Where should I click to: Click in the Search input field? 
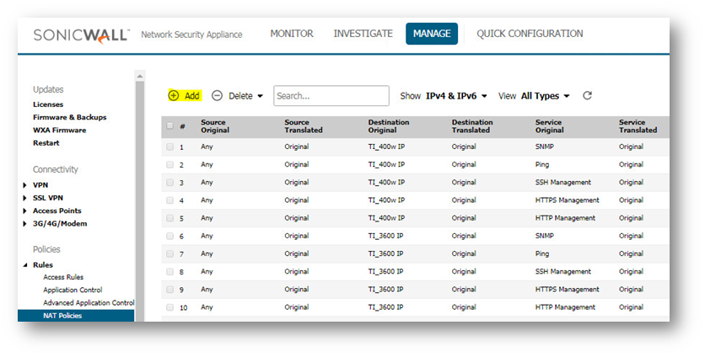pos(331,96)
